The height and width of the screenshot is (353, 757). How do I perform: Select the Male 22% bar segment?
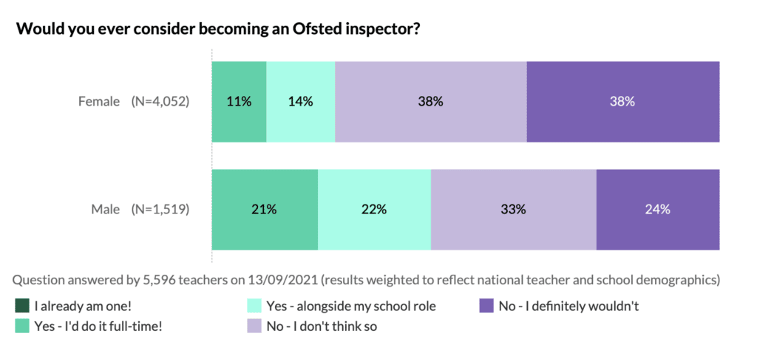374,209
